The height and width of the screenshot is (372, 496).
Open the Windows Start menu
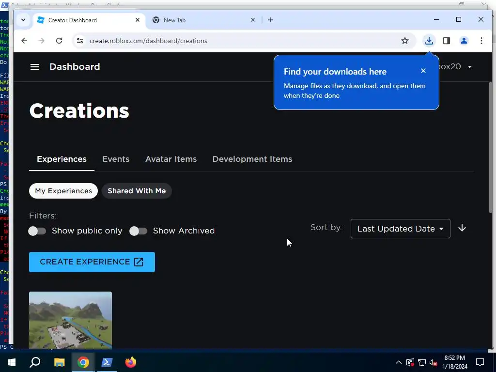click(x=12, y=362)
